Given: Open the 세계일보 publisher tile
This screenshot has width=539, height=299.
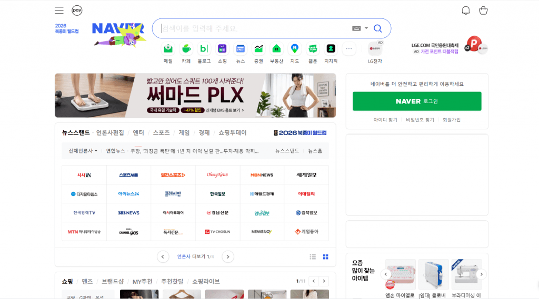Looking at the screenshot, I should 306,175.
